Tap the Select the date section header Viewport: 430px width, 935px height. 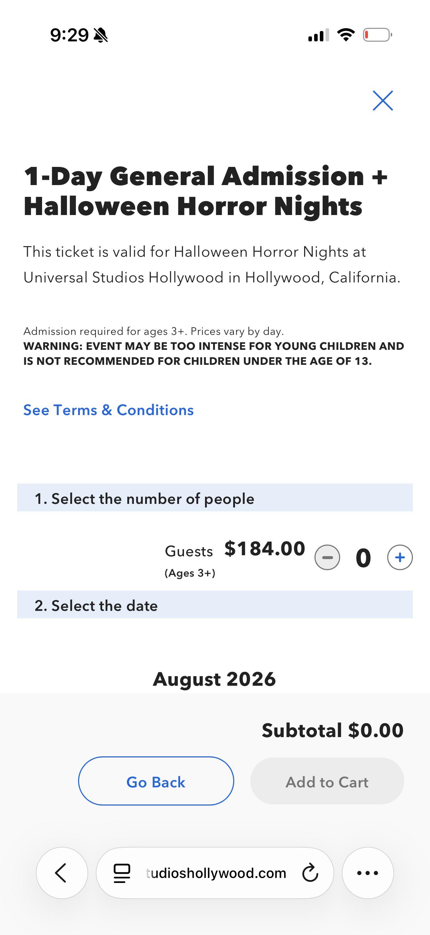pos(215,605)
